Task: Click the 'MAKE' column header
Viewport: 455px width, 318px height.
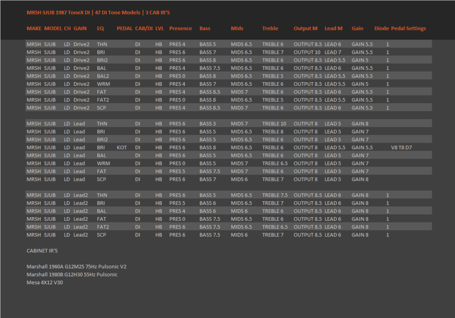Action: 34,28
